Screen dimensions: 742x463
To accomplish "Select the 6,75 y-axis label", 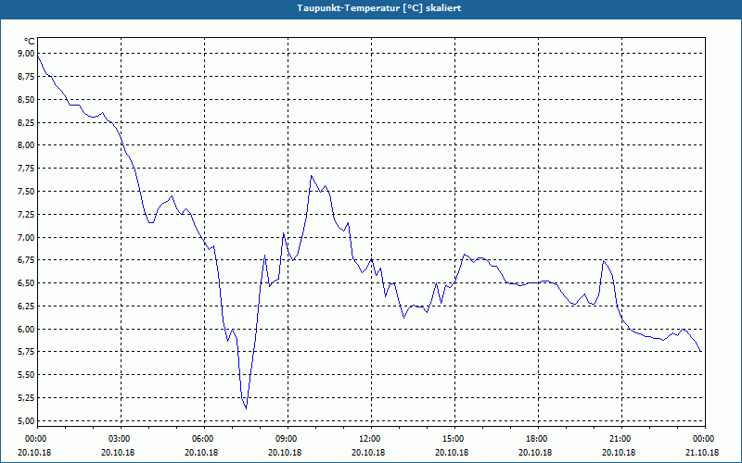I will click(27, 260).
